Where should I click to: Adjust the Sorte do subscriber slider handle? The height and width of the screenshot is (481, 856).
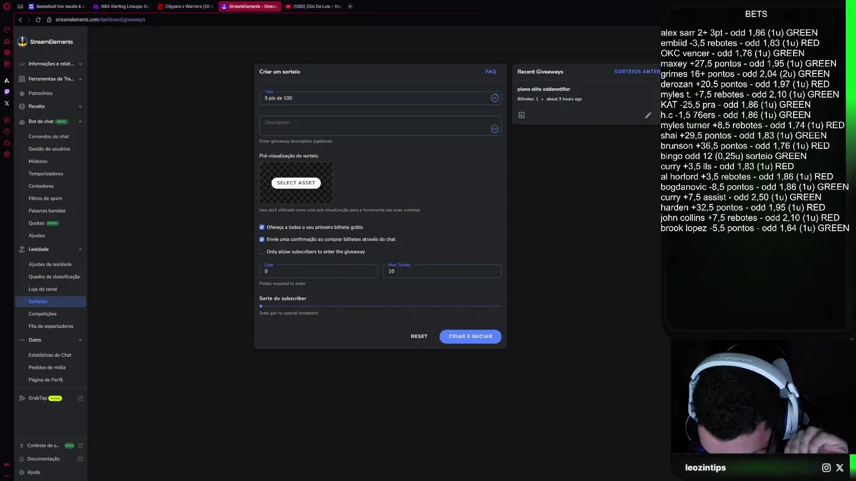click(x=261, y=306)
